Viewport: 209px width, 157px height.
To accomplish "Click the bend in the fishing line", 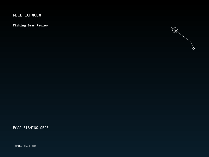I will pos(191,42).
